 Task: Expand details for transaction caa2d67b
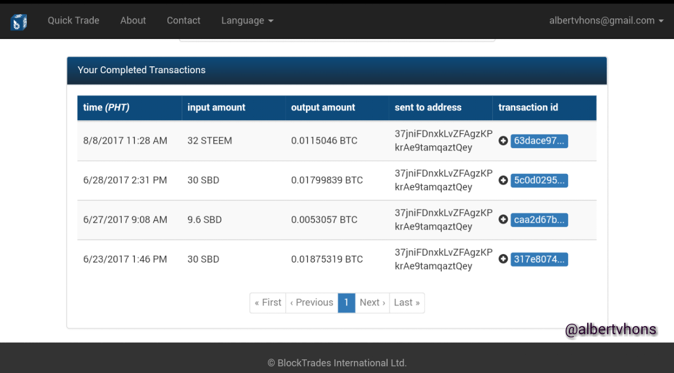503,220
